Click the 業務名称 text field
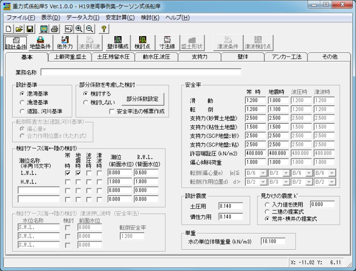Viewport: 356px width, 271px height. tap(141, 72)
